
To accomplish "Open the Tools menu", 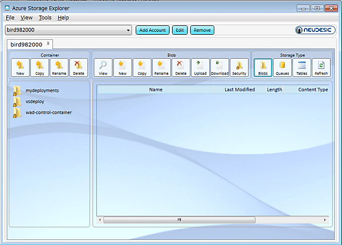I will 45,18.
